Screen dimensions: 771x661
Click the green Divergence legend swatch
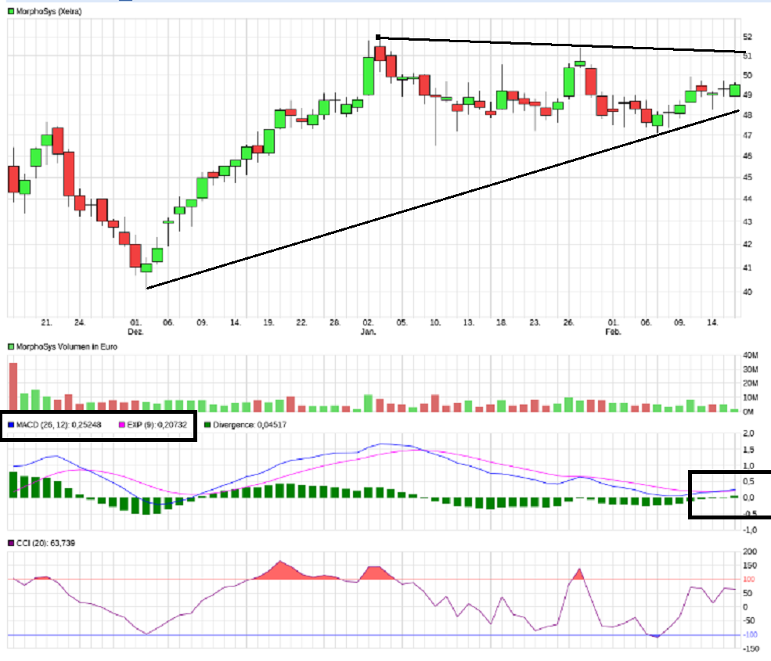tap(207, 425)
